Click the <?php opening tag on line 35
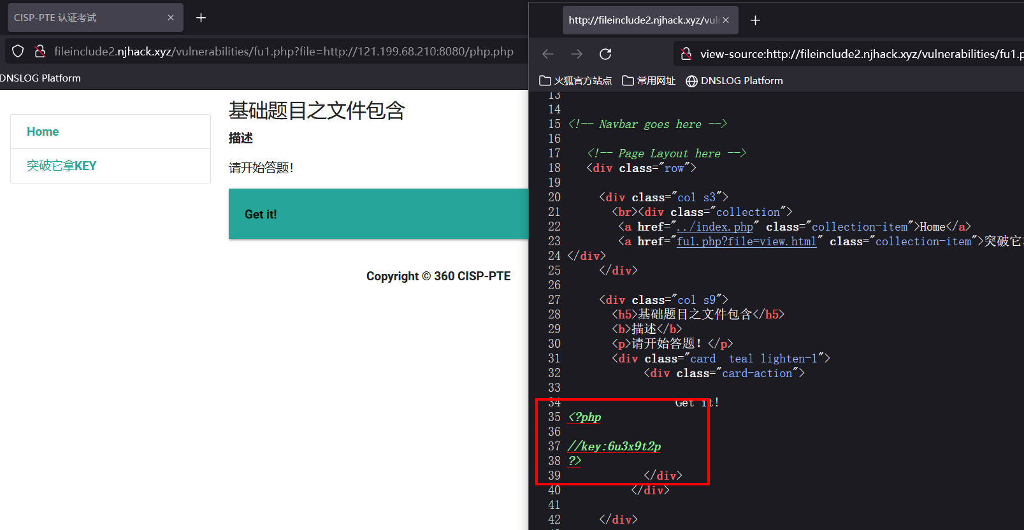 pyautogui.click(x=584, y=417)
